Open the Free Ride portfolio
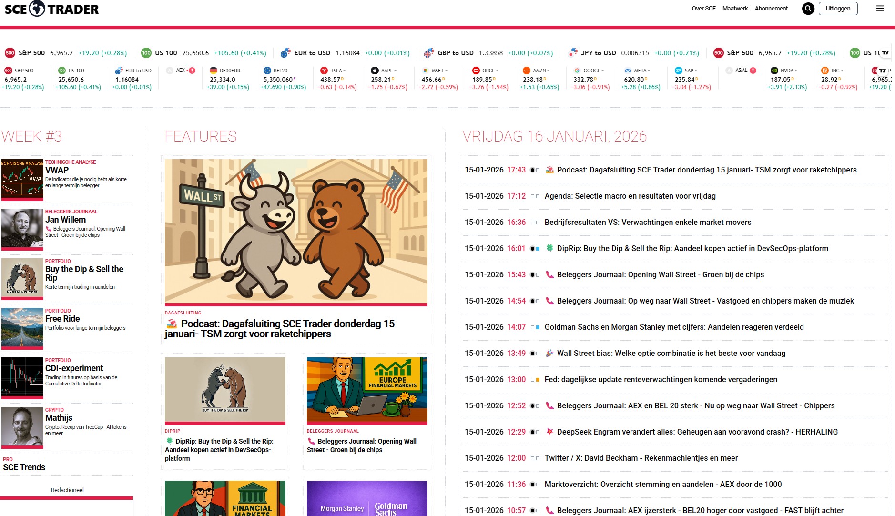 pyautogui.click(x=62, y=319)
